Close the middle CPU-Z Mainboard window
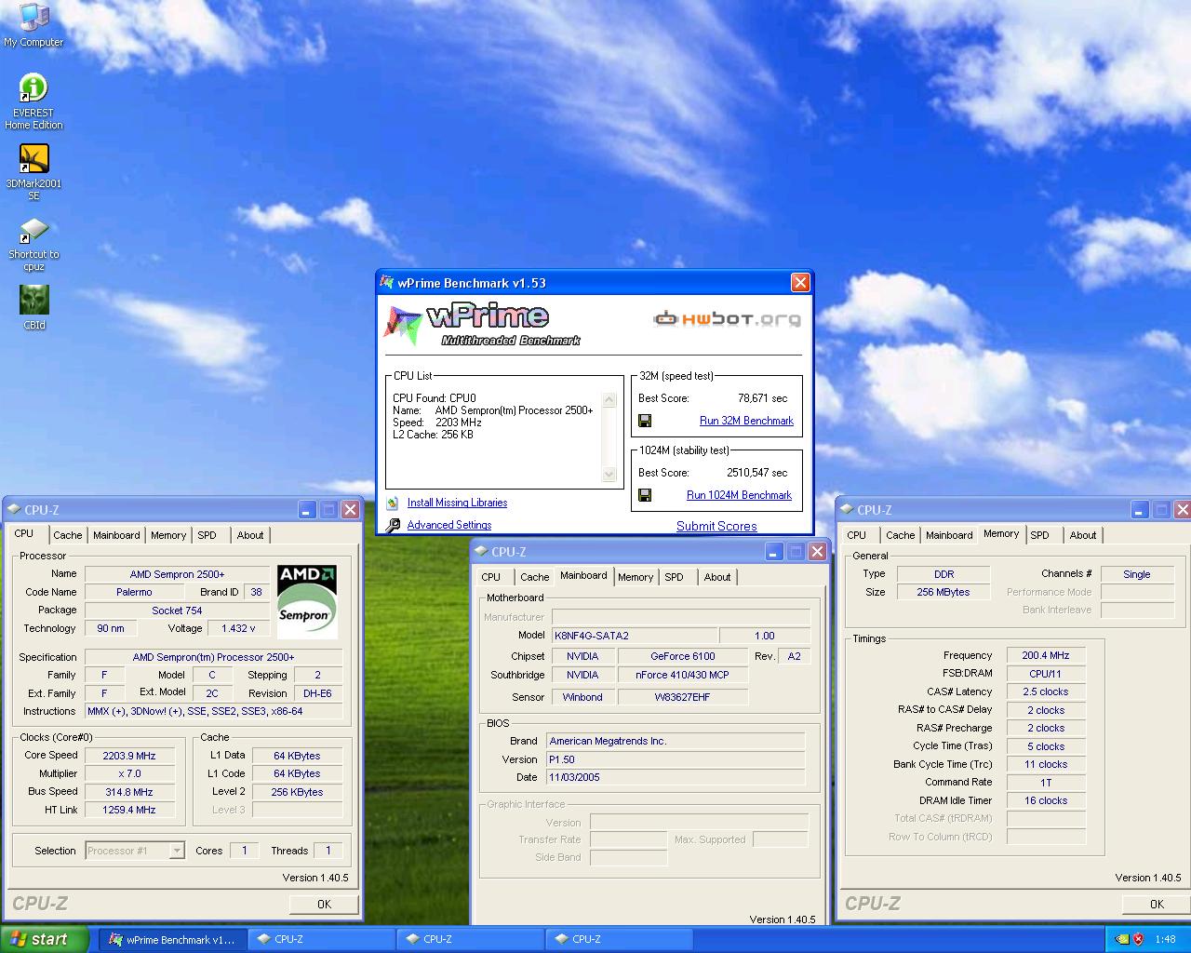This screenshot has height=953, width=1191. point(817,552)
